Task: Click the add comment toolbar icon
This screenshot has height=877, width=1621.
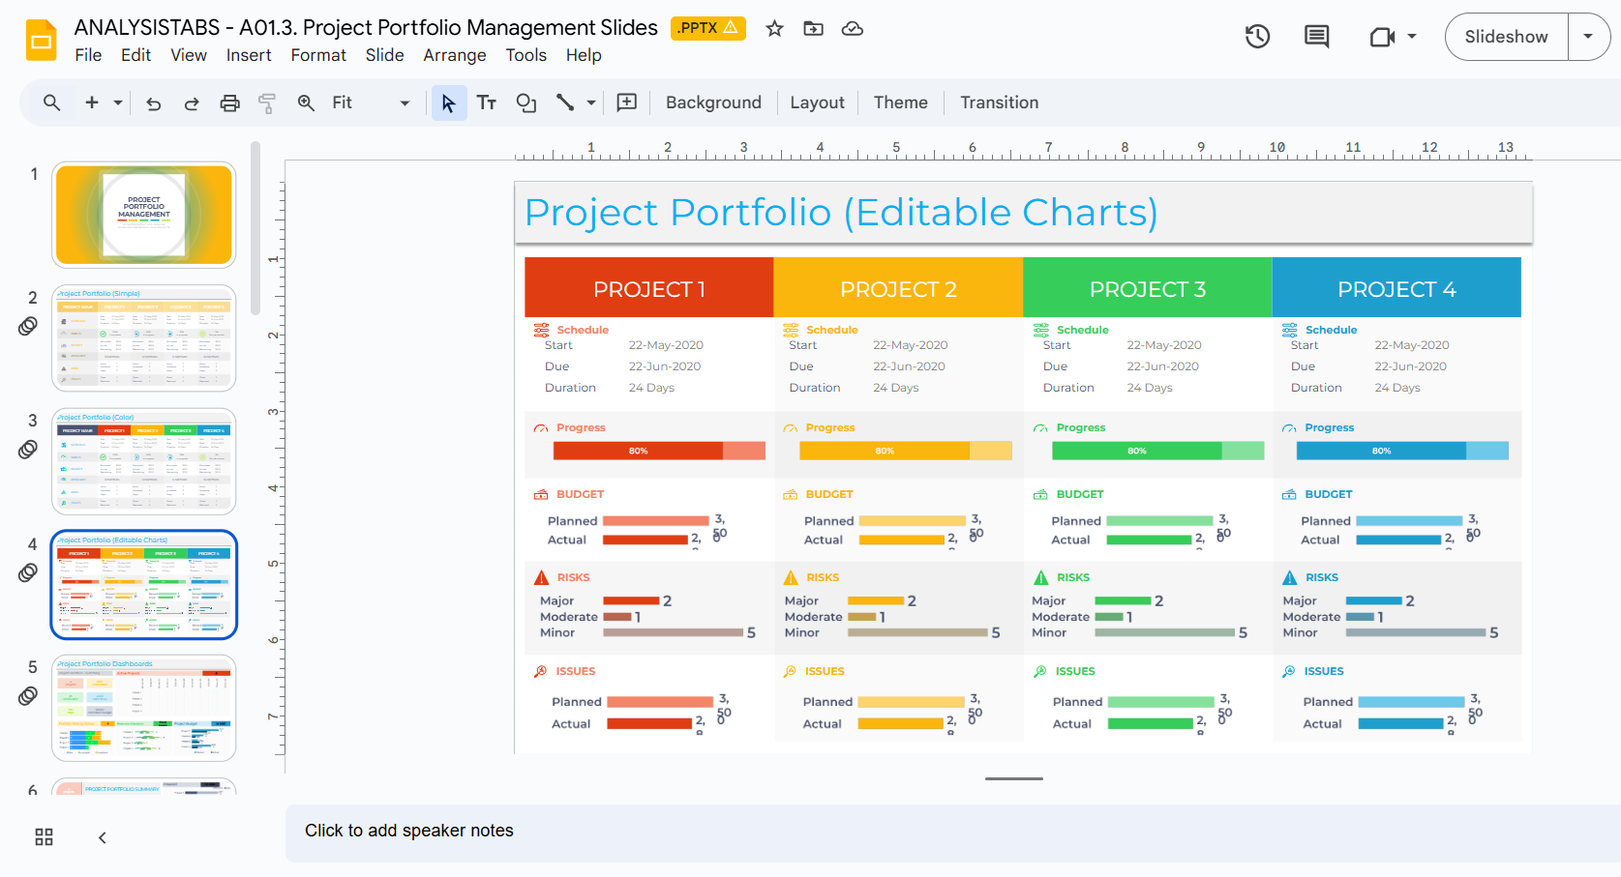Action: pyautogui.click(x=627, y=103)
